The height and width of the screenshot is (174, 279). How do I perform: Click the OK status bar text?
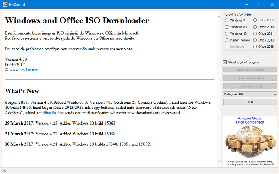click(x=4, y=171)
